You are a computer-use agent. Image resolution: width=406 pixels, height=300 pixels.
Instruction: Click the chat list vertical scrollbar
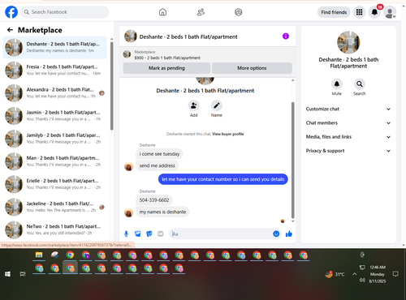(x=111, y=86)
